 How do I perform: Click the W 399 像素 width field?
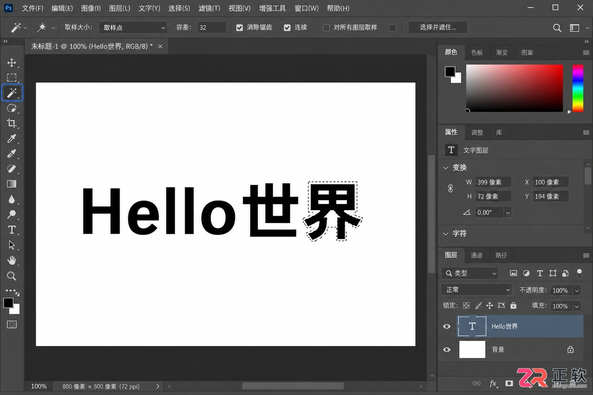point(493,182)
